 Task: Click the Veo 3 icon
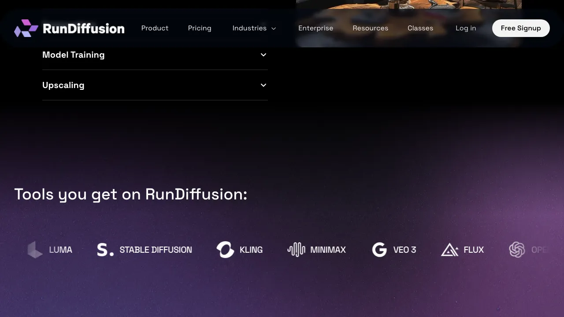[379, 250]
